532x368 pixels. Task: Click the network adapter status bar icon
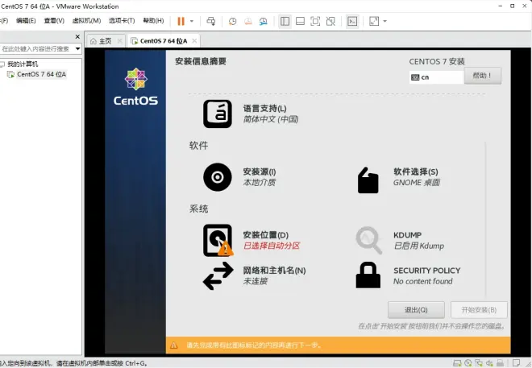point(479,363)
